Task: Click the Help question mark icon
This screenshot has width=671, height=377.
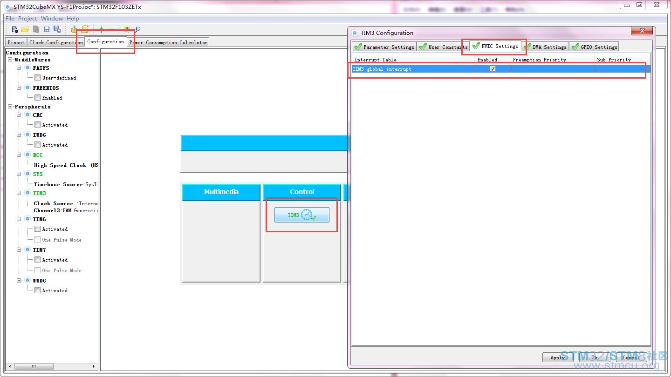Action: 126,29
